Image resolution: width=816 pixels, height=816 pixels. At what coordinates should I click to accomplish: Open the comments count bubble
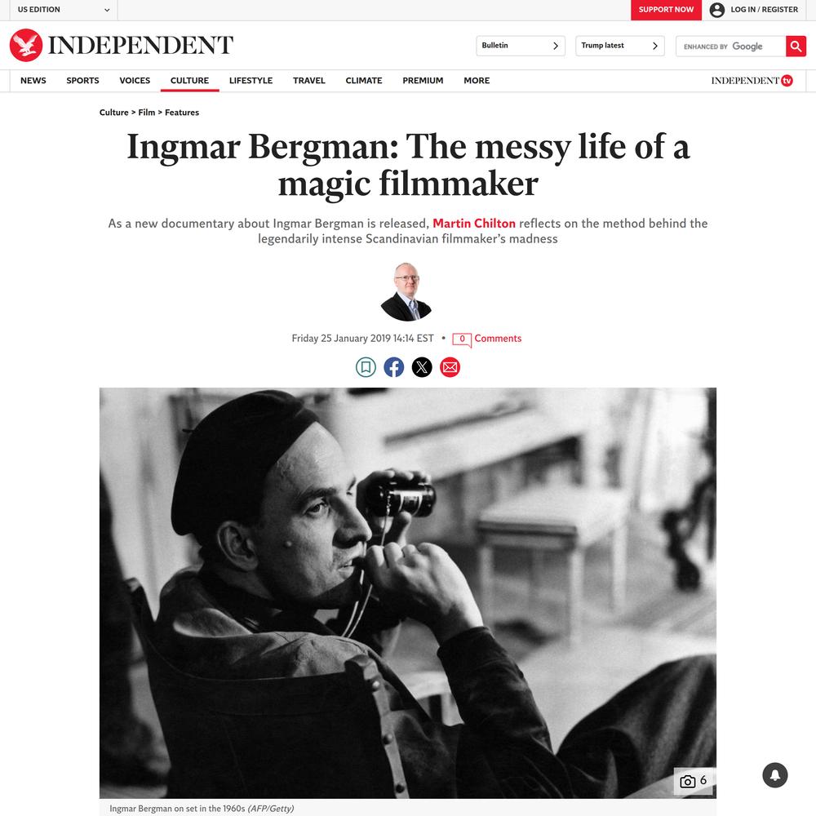pos(462,339)
